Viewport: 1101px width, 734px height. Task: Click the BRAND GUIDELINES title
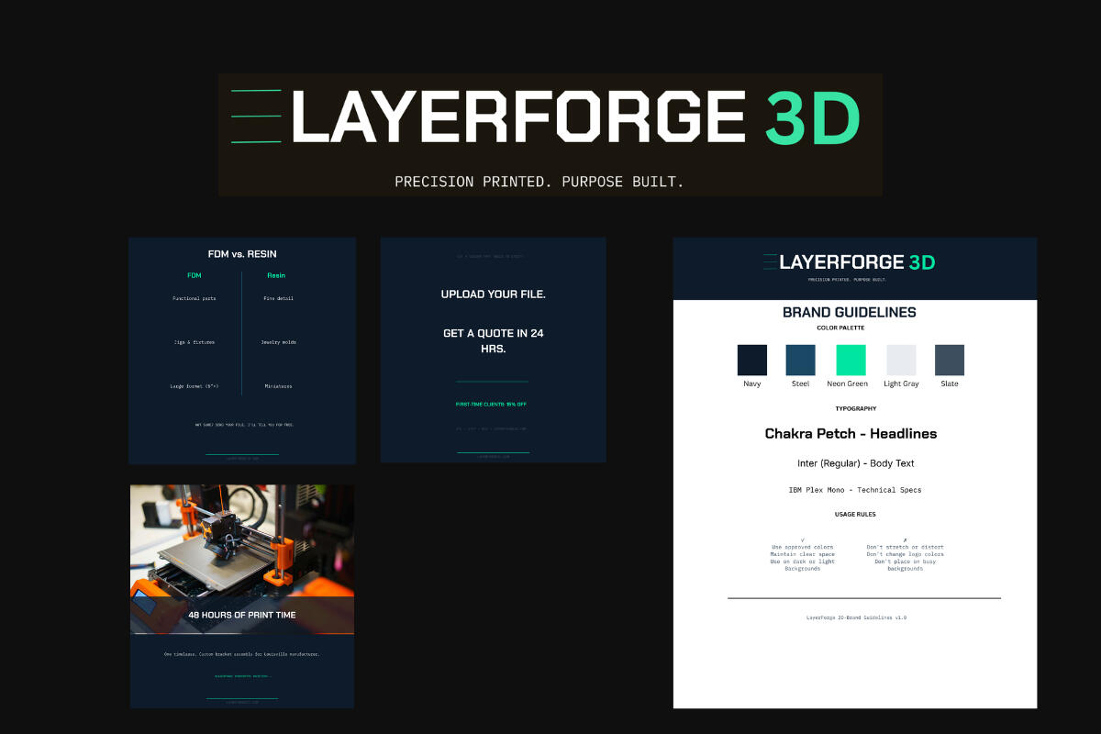[849, 312]
